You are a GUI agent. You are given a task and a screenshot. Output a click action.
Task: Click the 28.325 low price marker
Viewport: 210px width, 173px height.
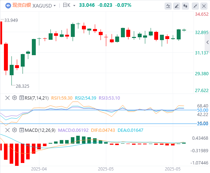pos(23,86)
